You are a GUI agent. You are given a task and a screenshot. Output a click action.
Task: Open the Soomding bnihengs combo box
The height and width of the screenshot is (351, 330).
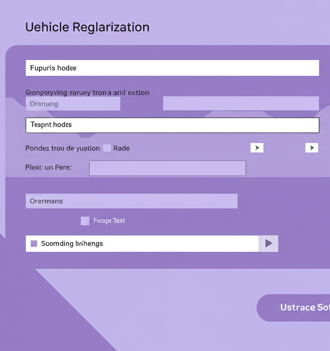click(268, 244)
